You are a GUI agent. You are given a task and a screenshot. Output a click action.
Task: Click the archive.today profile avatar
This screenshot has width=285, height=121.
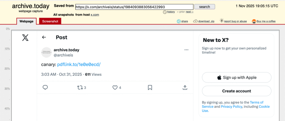tap(46, 52)
